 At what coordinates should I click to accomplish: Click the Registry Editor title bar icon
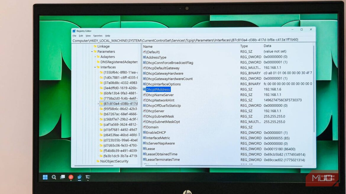[75, 31]
